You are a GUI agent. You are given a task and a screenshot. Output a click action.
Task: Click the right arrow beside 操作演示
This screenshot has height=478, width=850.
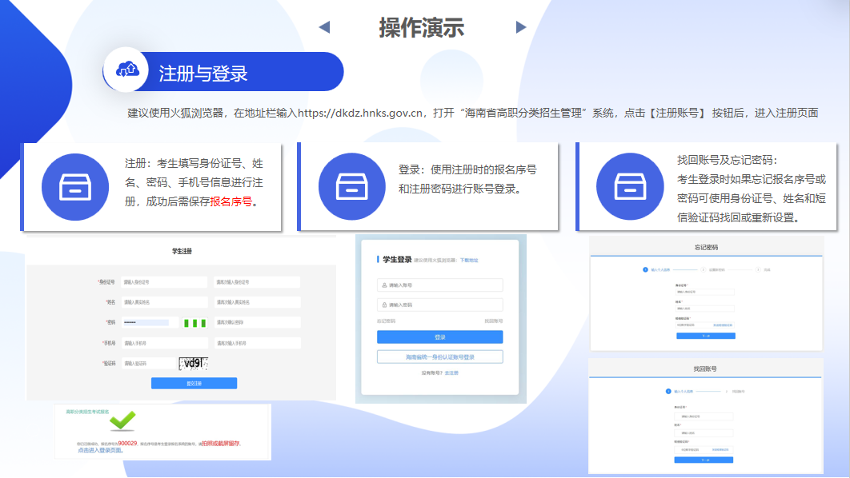(x=521, y=28)
